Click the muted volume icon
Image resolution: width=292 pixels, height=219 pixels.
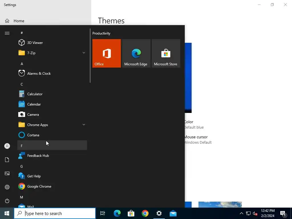[x=255, y=213]
